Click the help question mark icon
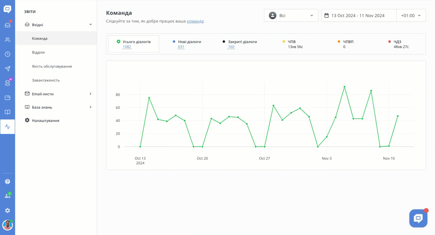 8,182
